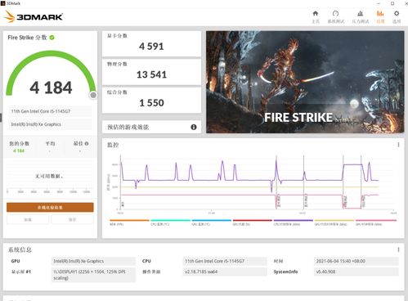
Task: Click the Save (保存) button
Action: point(72,219)
